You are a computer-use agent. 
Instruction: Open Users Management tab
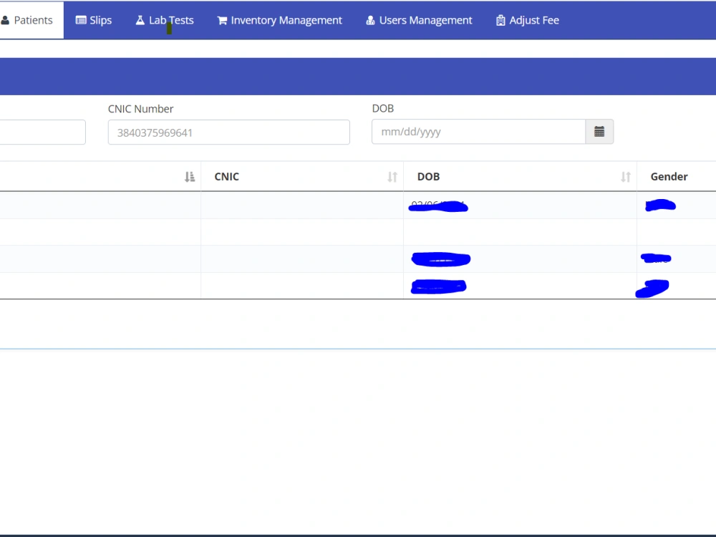419,20
